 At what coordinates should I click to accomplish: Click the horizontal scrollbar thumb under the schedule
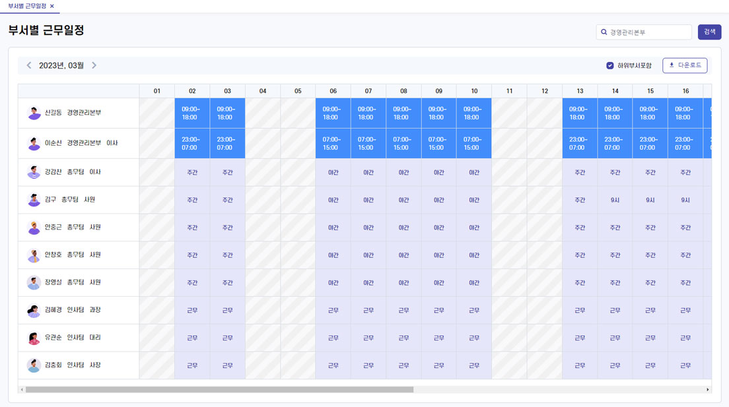pyautogui.click(x=219, y=390)
